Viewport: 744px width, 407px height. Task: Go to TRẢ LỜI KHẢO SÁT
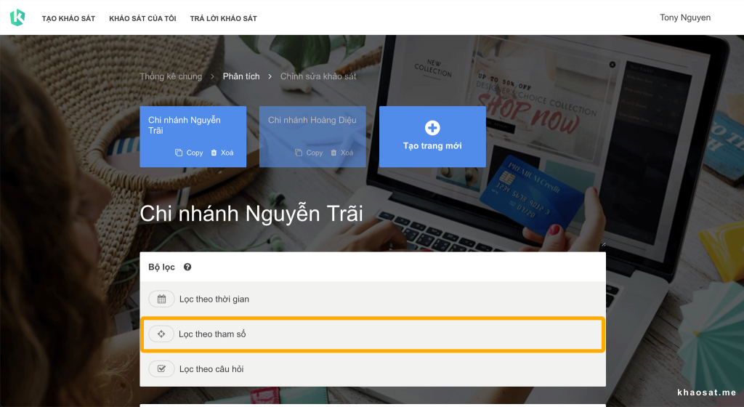pyautogui.click(x=224, y=18)
